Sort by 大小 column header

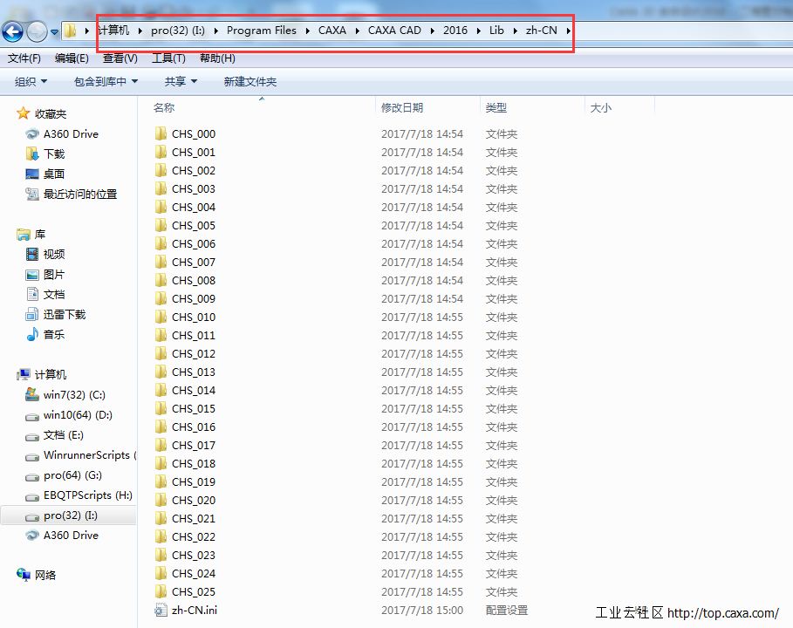(x=601, y=107)
